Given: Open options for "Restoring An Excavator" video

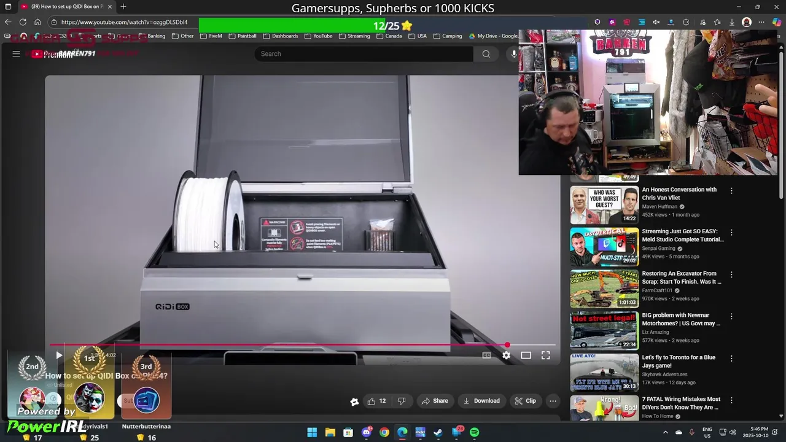Looking at the screenshot, I should pos(731,274).
